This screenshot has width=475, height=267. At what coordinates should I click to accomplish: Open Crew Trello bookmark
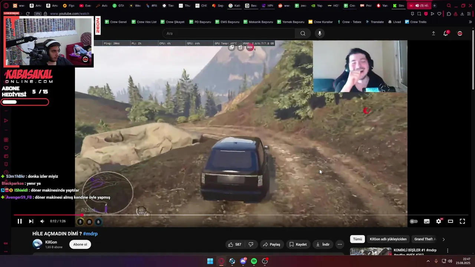416,22
